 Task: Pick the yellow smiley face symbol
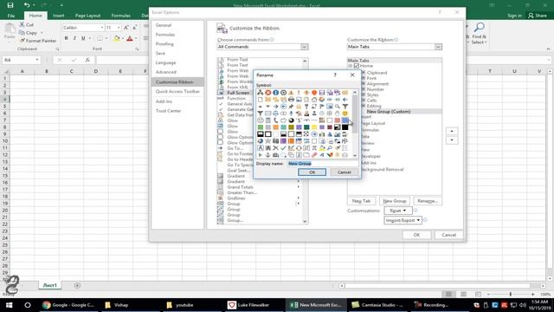coord(345,114)
